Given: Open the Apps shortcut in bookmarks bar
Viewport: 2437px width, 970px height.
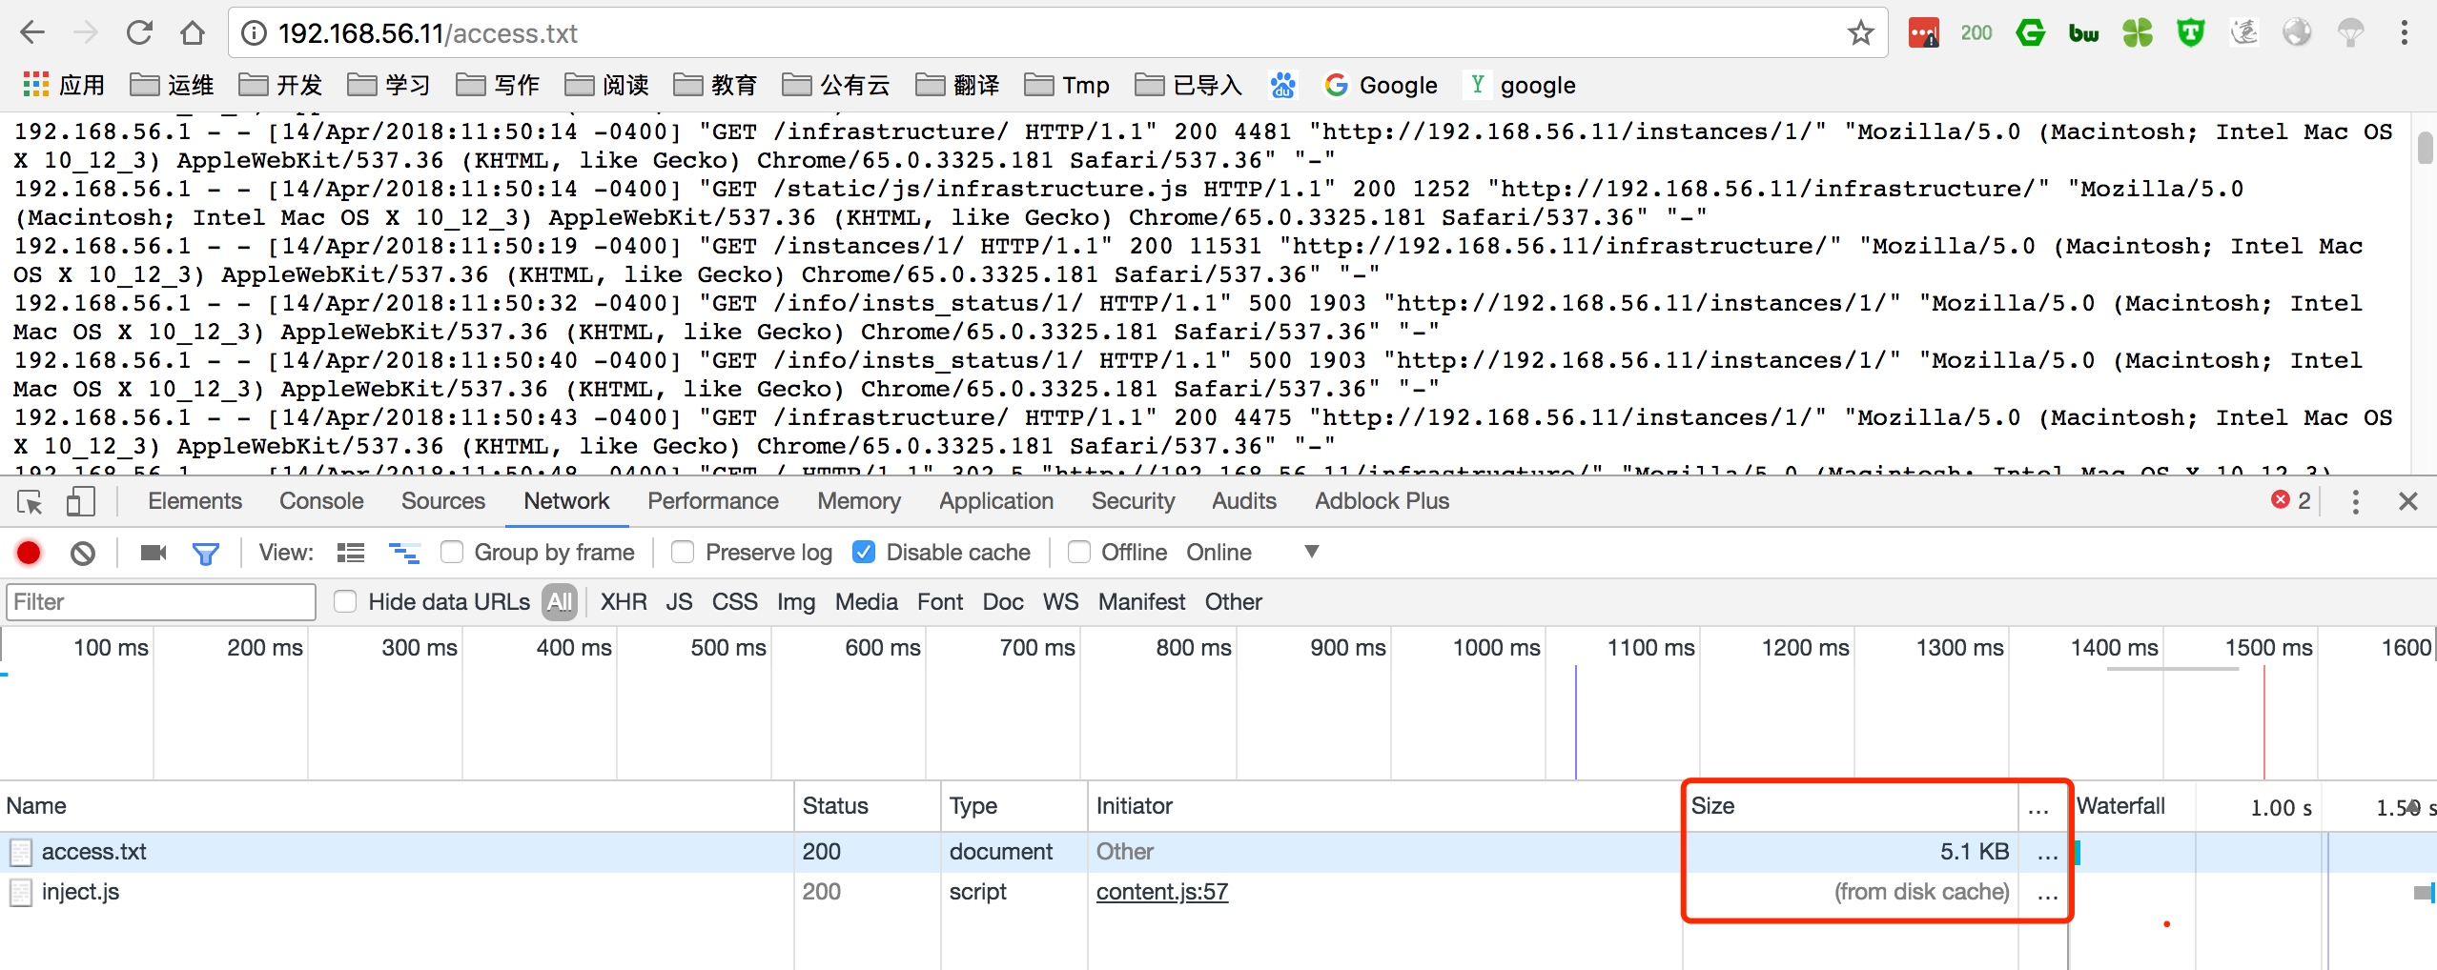Looking at the screenshot, I should click(x=63, y=85).
